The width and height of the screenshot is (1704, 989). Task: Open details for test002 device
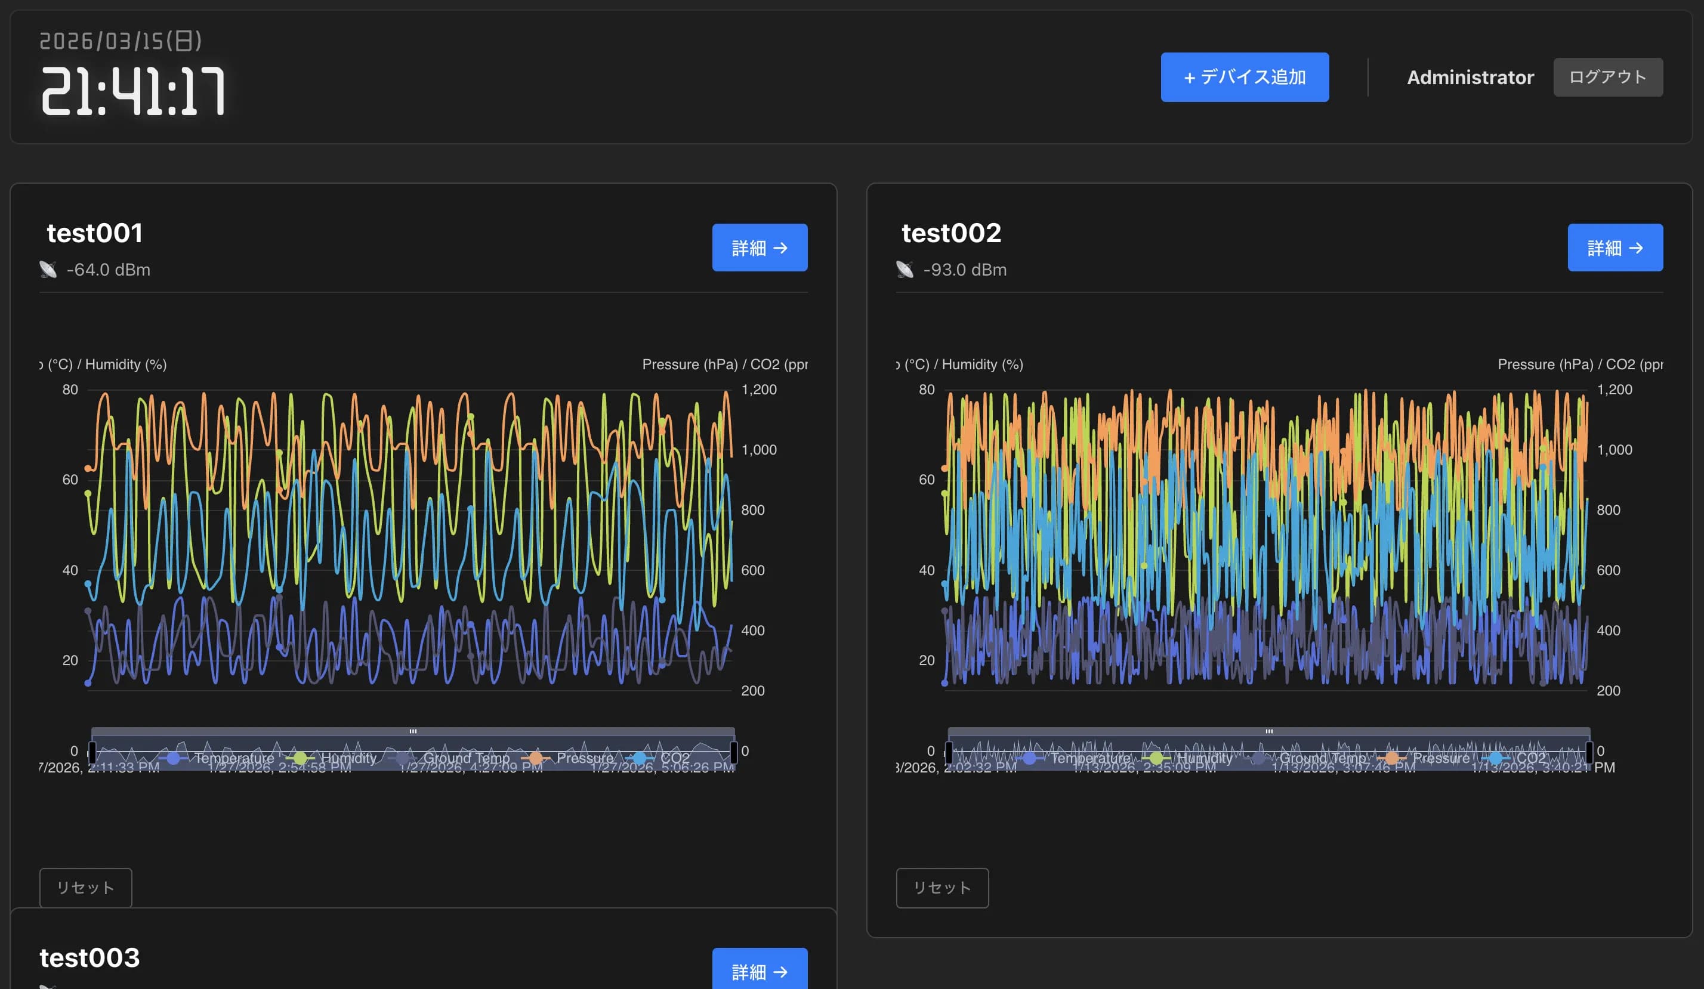1615,248
